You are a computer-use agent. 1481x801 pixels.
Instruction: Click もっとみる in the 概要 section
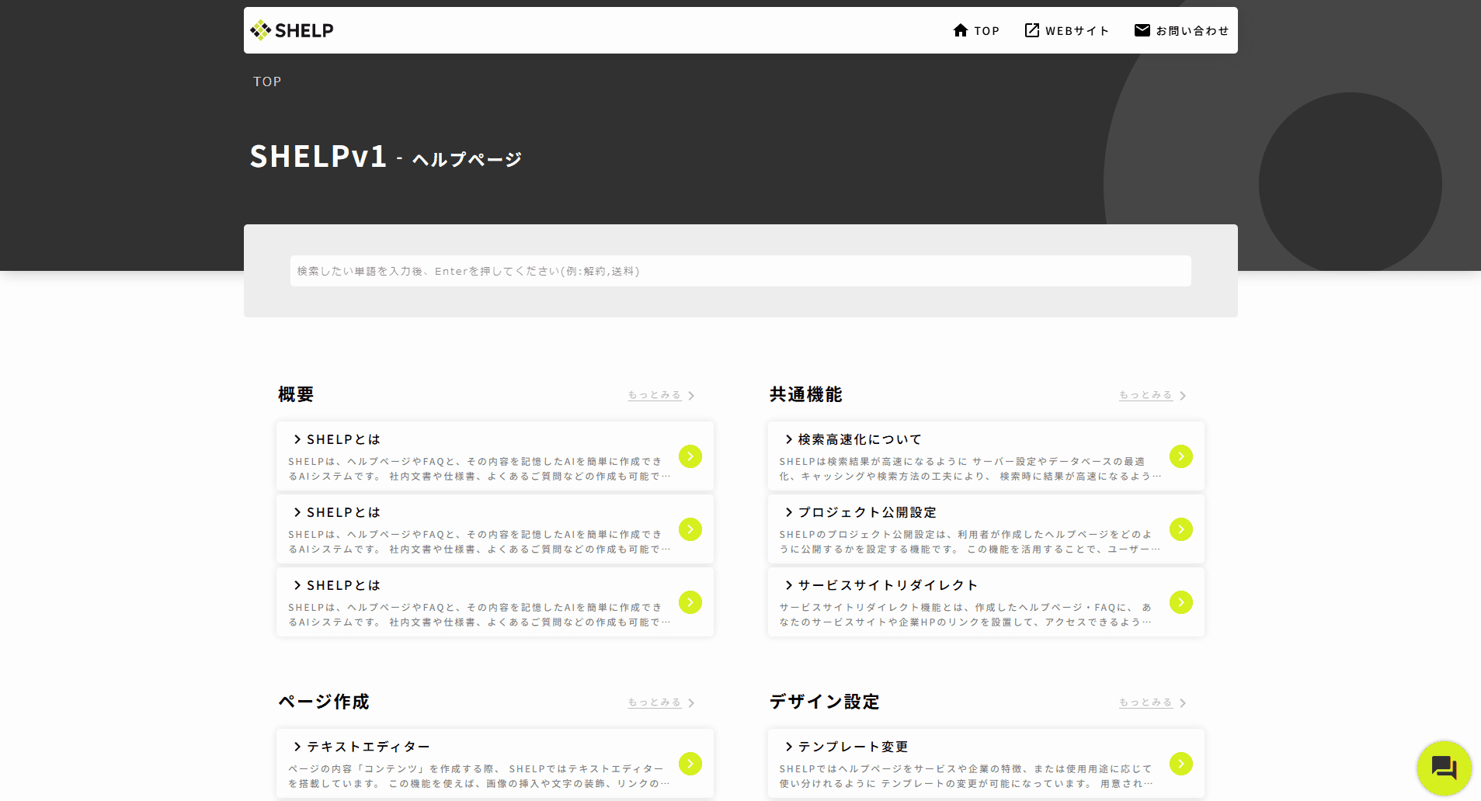654,394
